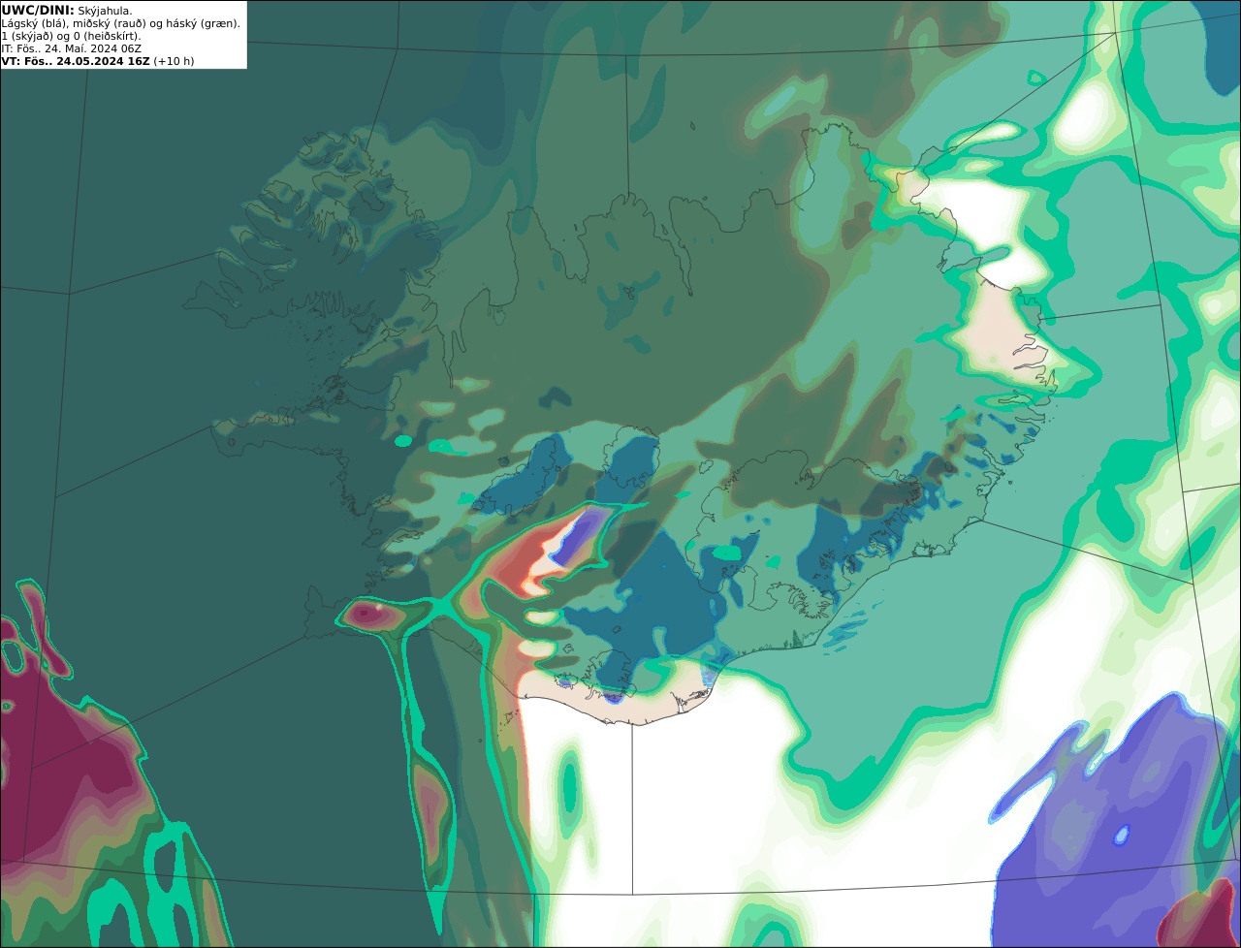The width and height of the screenshot is (1241, 948).
Task: Click the '1 (skýjað) og 0 (heiðskírt).' line
Action: (72, 35)
